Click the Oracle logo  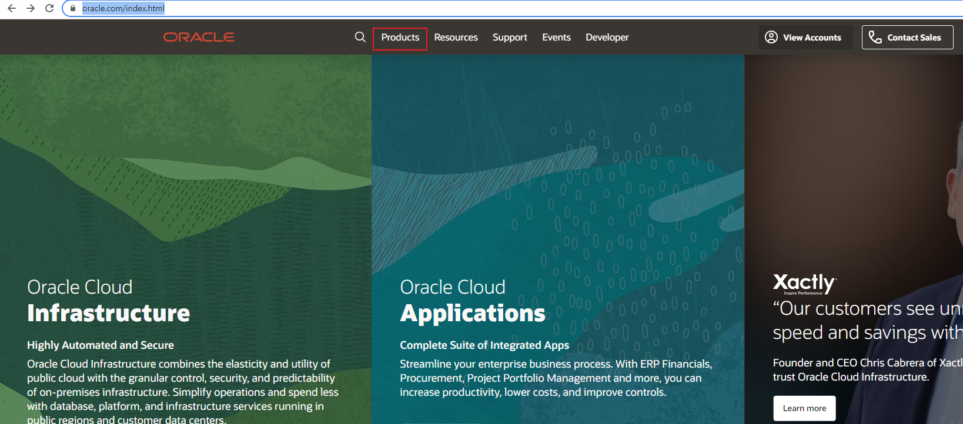(x=199, y=37)
